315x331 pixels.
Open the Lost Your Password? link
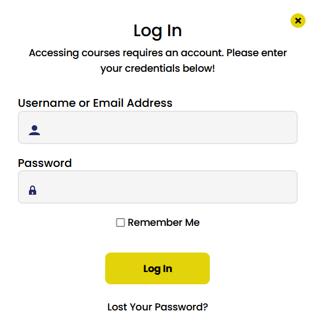pos(157,307)
